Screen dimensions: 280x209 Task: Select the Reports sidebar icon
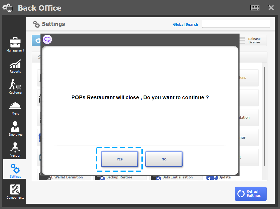click(15, 65)
